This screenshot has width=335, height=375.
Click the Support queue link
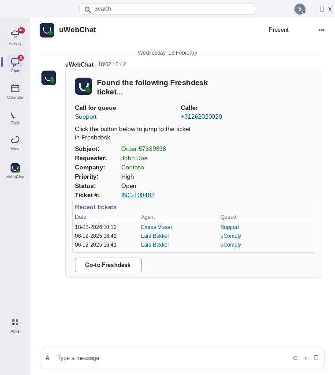point(86,117)
